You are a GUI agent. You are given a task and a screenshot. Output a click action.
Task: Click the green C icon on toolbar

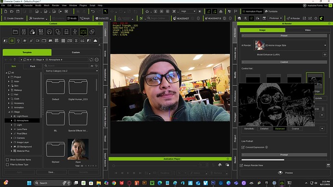(321, 18)
